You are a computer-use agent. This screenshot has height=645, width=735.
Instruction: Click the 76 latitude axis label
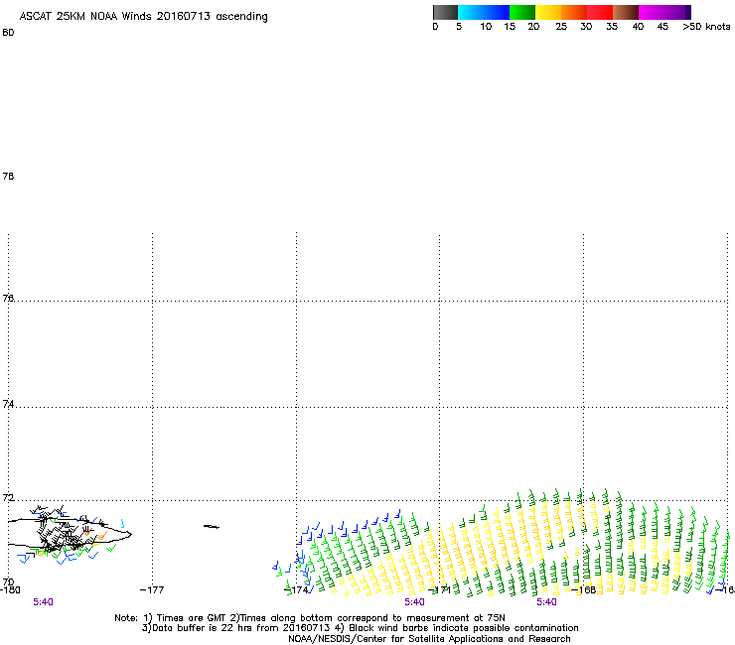coord(8,298)
